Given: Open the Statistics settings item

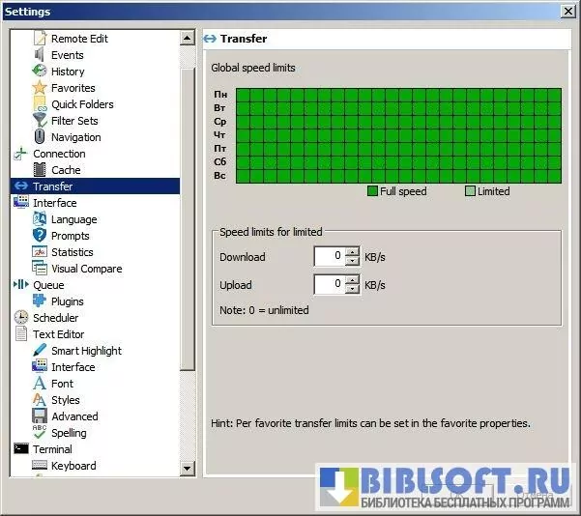Looking at the screenshot, I should point(72,252).
